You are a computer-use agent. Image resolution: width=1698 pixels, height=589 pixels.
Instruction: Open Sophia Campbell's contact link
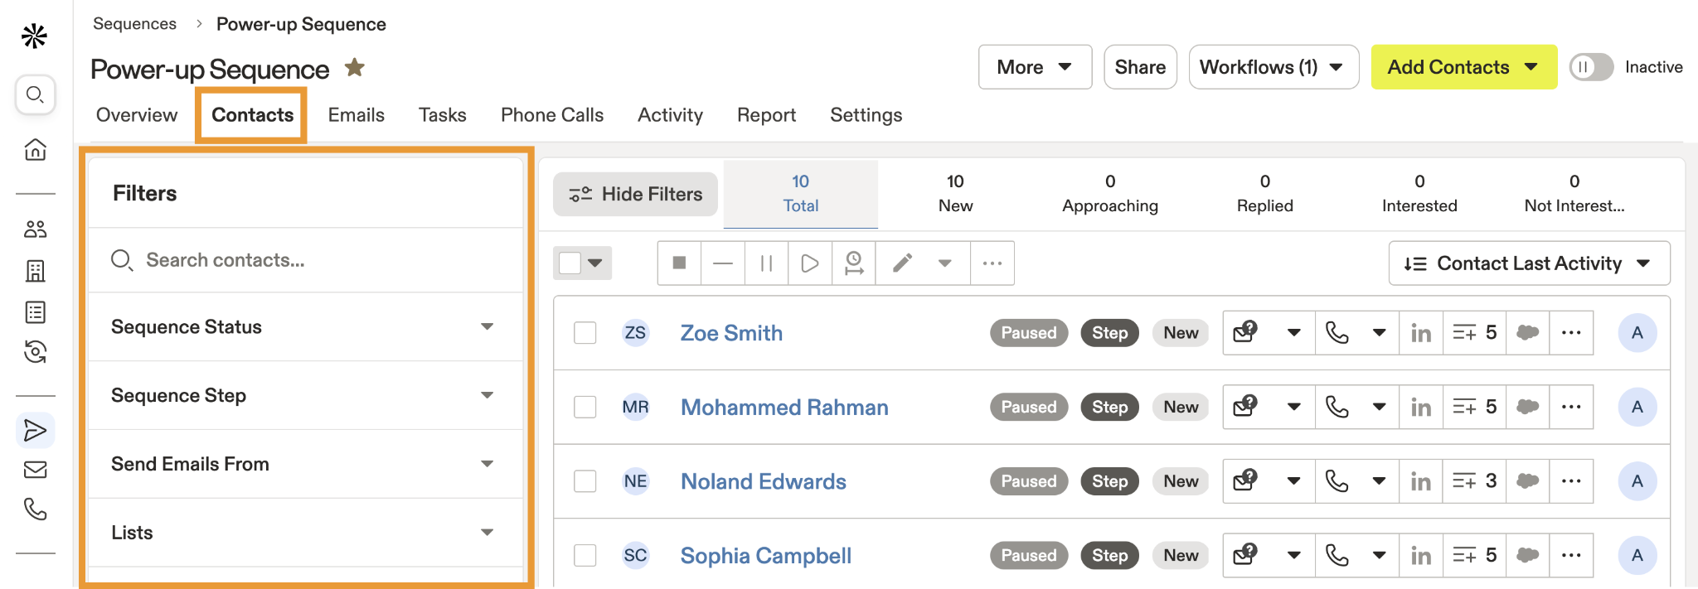[x=765, y=556]
